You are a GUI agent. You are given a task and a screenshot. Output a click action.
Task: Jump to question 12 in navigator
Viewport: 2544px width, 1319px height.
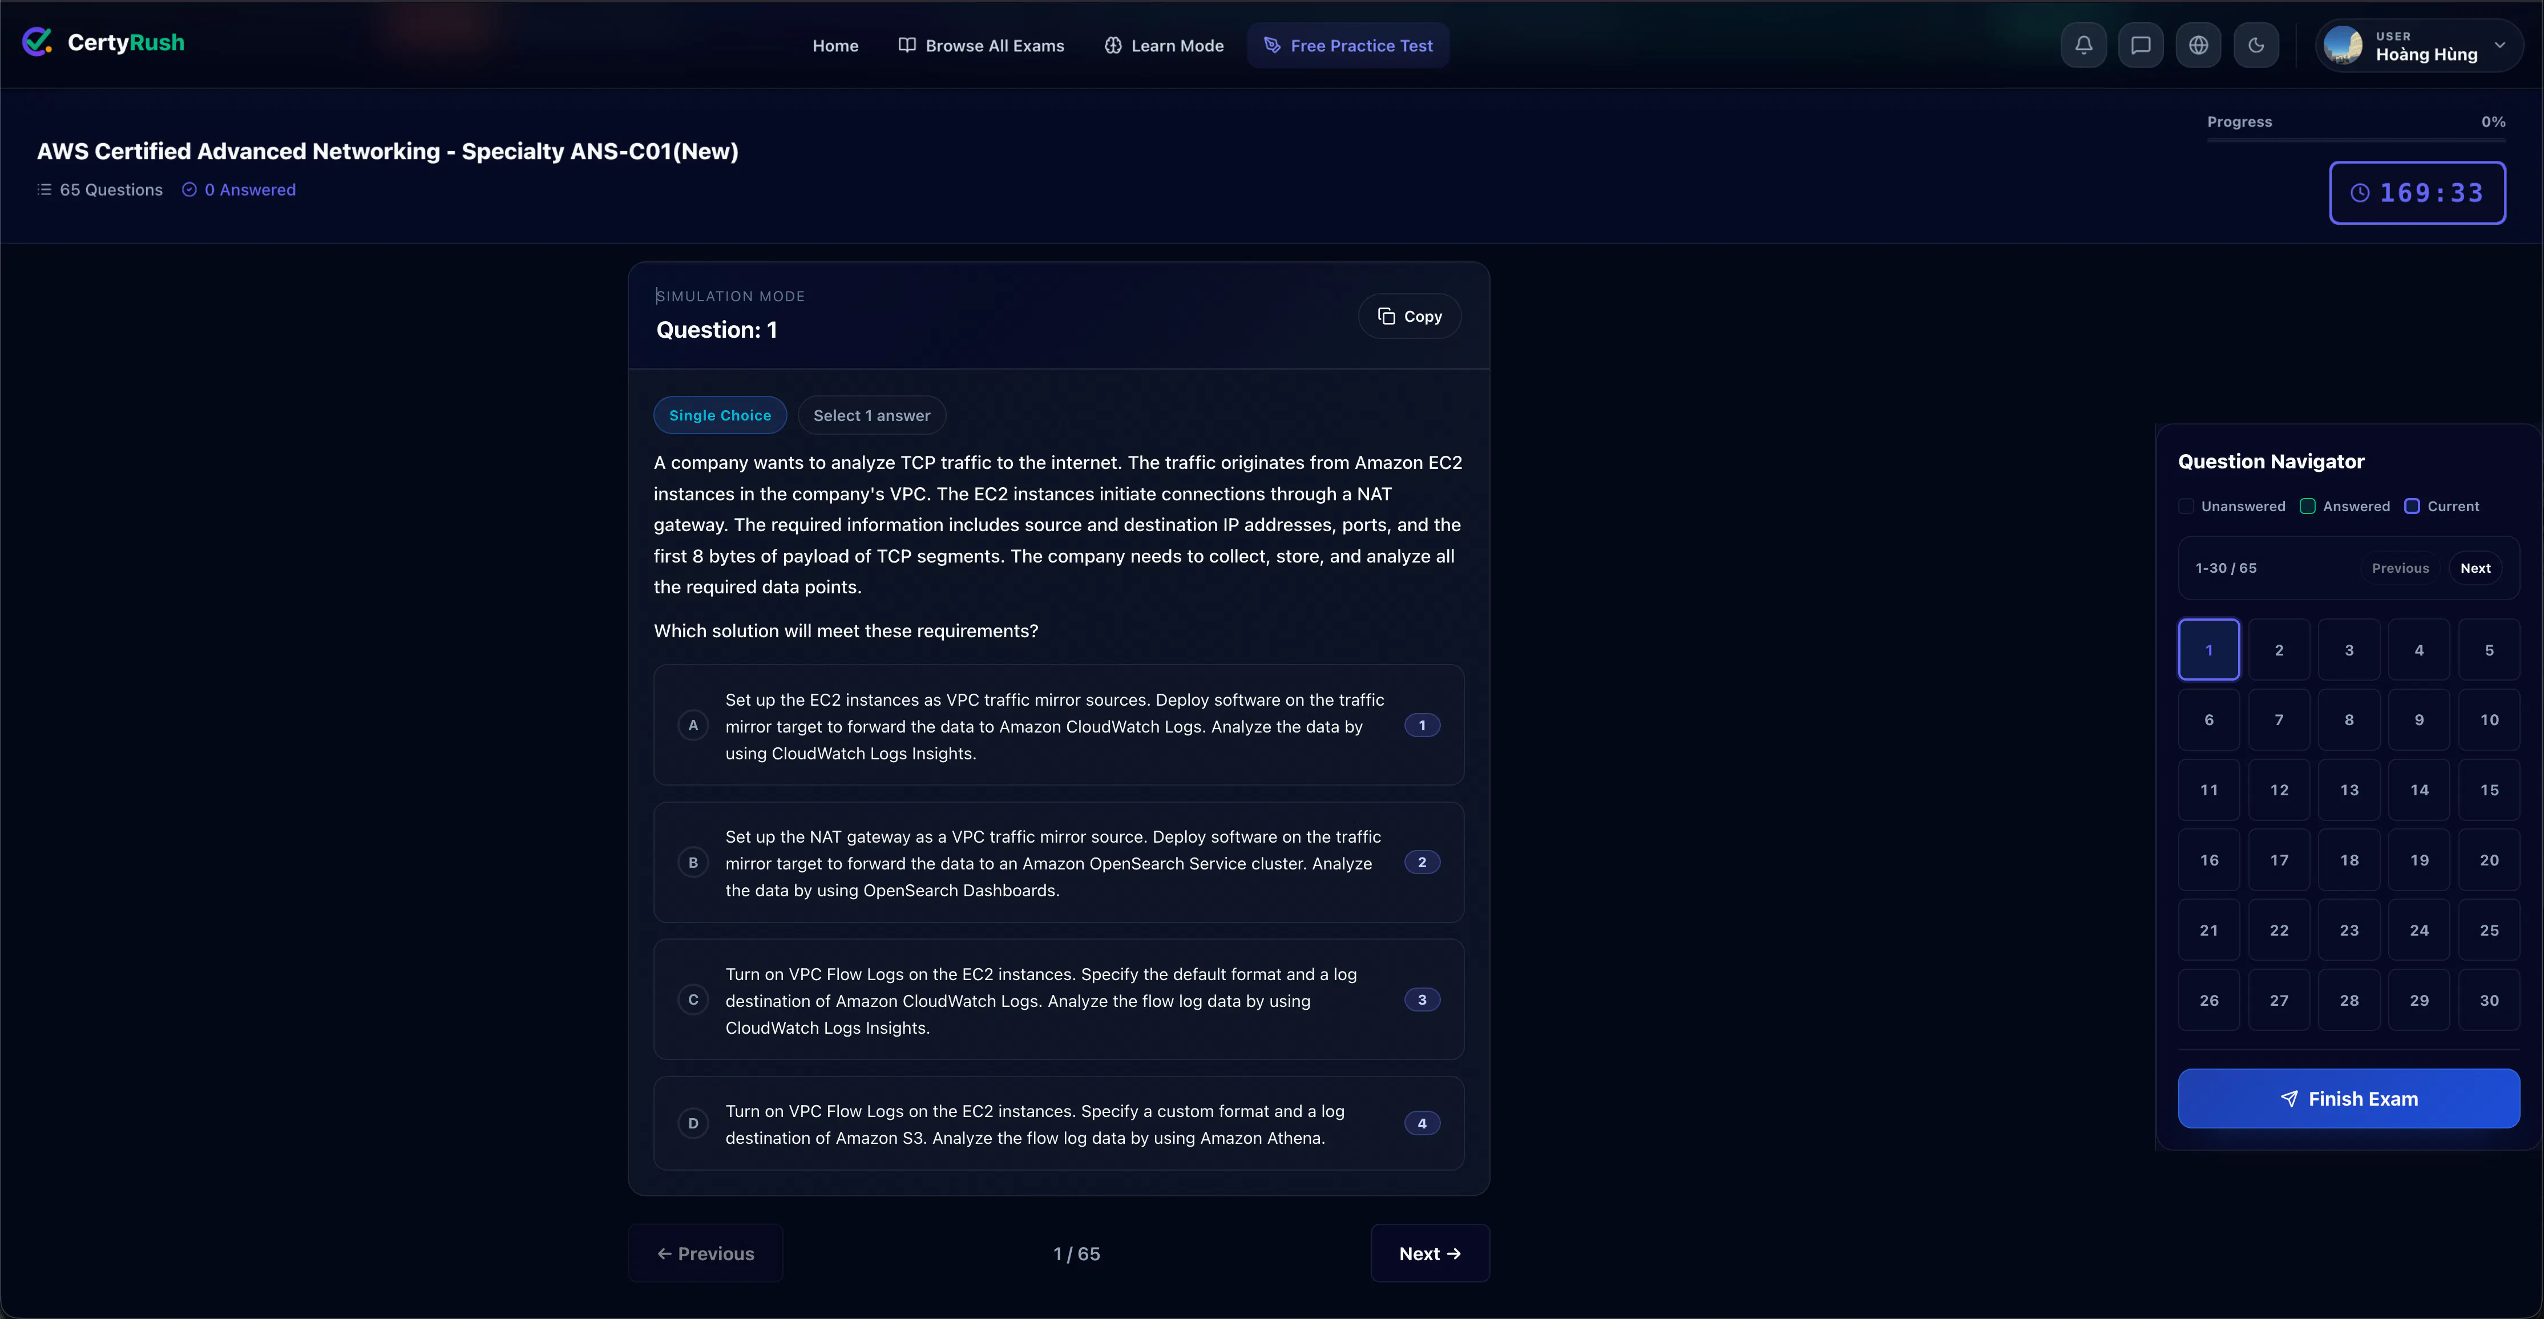[2279, 790]
